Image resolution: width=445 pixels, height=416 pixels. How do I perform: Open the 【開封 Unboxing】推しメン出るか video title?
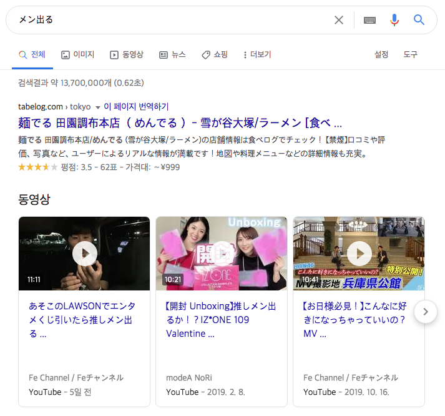(221, 320)
